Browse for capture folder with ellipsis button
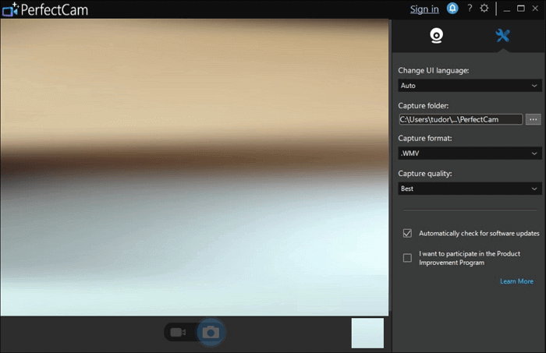The height and width of the screenshot is (353, 546). pos(534,119)
